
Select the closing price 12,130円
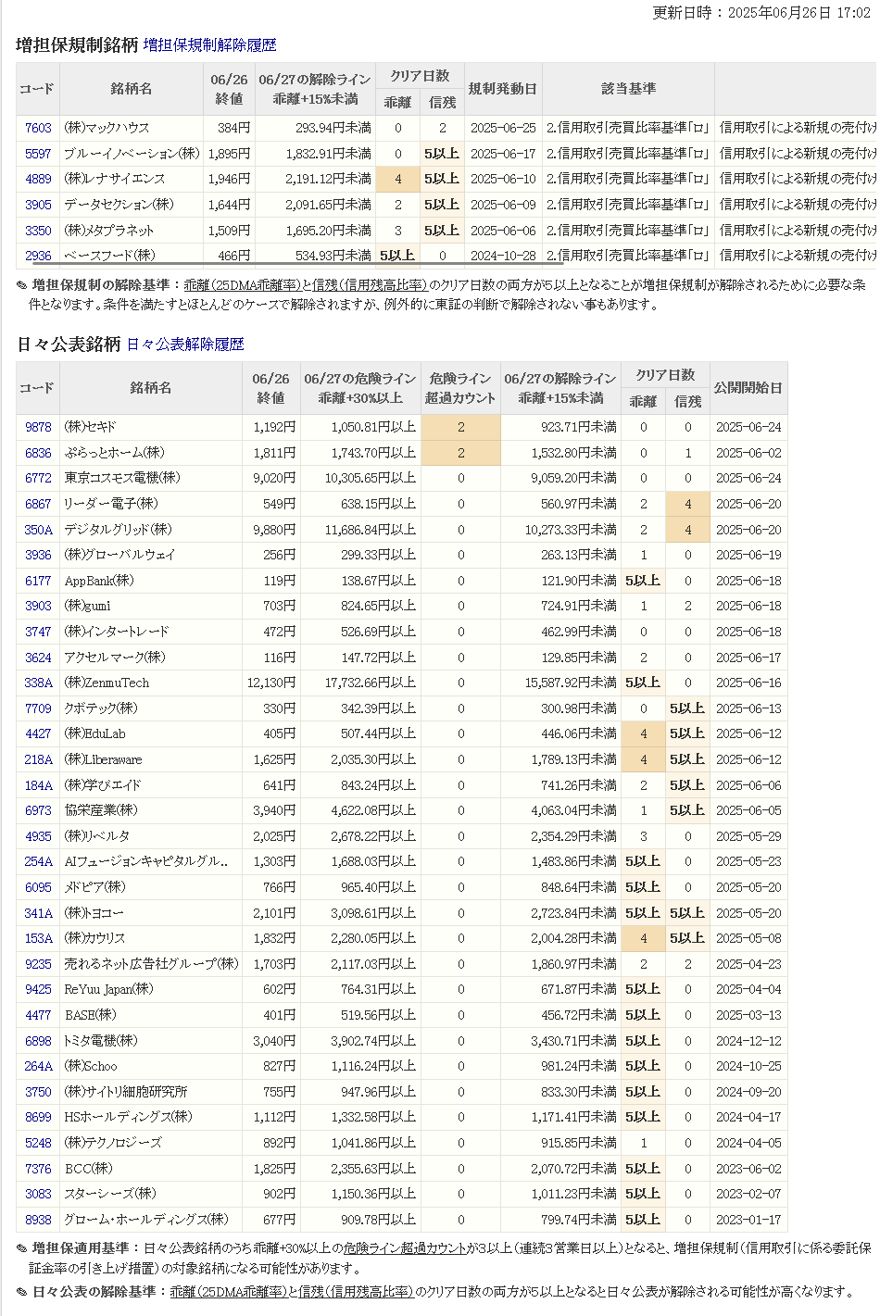271,683
